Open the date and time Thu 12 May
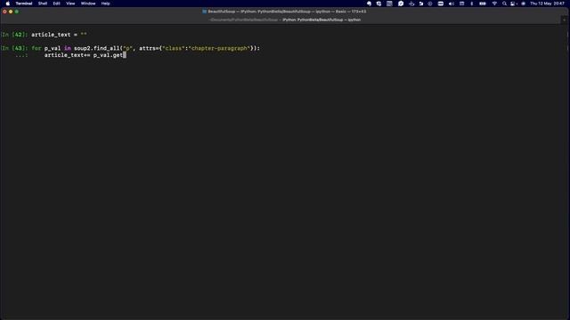Viewport: 570px width, 320px height. (x=547, y=4)
